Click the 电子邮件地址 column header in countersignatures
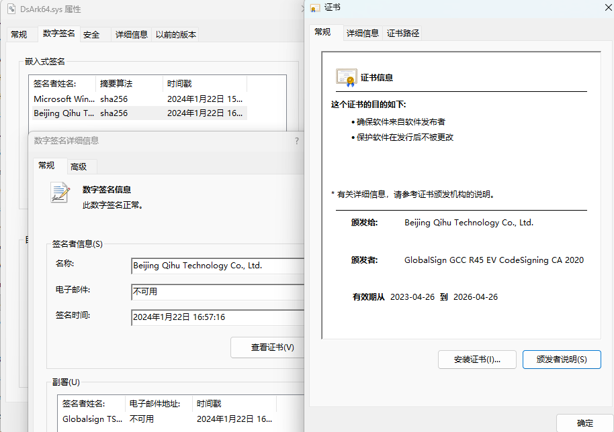 [x=159, y=403]
